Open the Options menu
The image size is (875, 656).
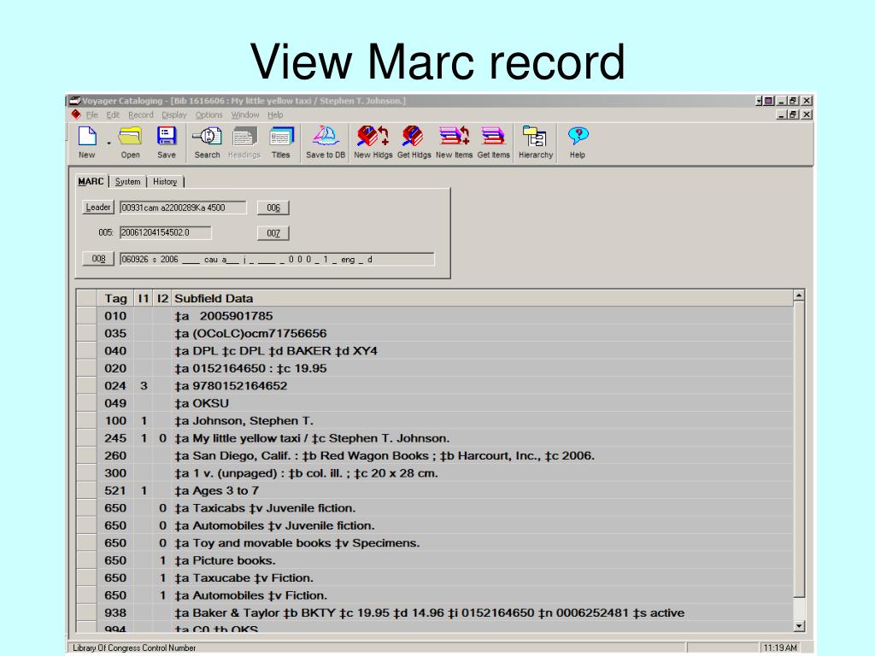point(208,115)
